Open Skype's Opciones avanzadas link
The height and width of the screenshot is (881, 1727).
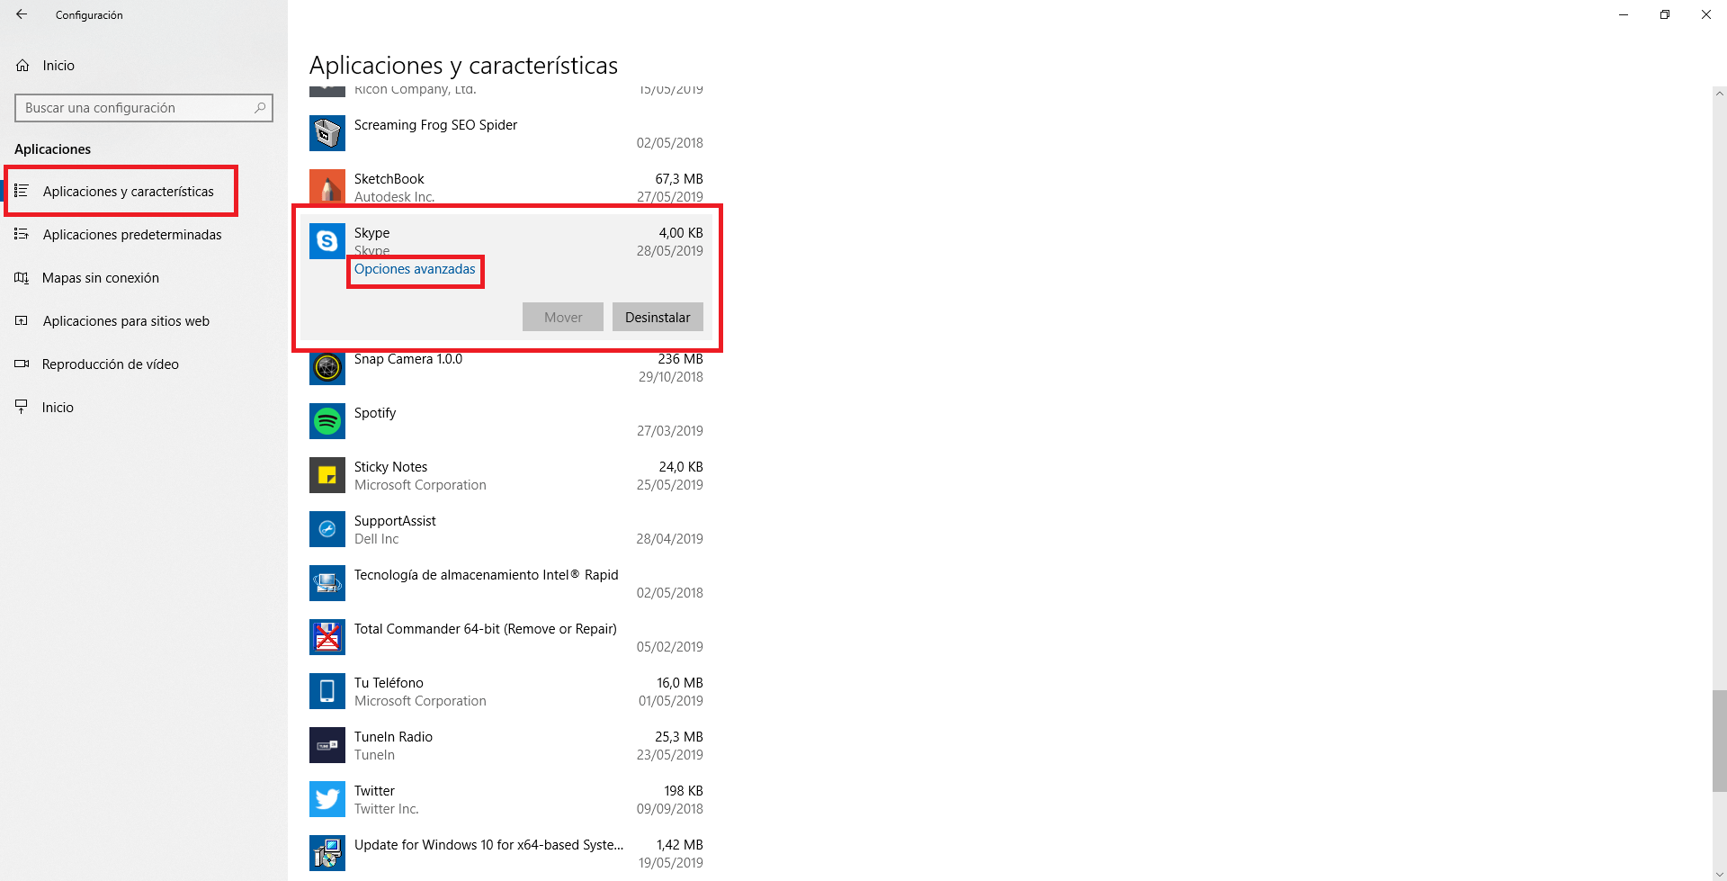point(415,269)
